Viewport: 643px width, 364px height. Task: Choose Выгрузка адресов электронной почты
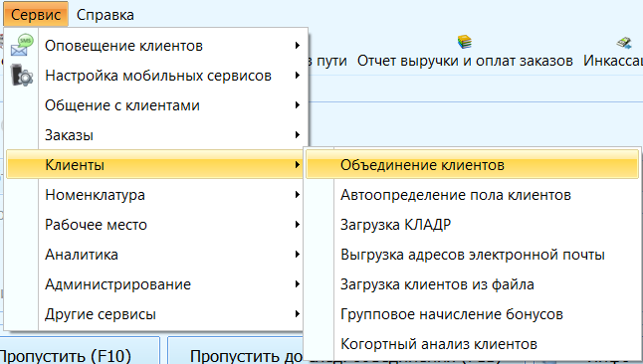tap(473, 255)
